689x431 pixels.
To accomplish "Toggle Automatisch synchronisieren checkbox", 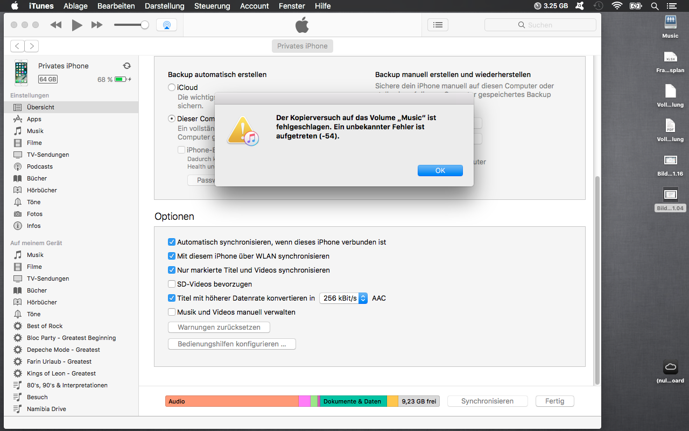I will [172, 242].
